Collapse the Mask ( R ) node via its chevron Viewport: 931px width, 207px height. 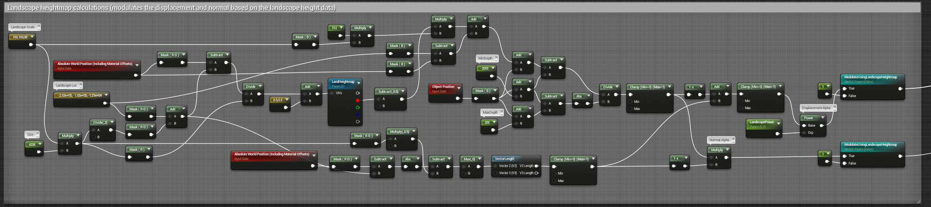click(149, 150)
